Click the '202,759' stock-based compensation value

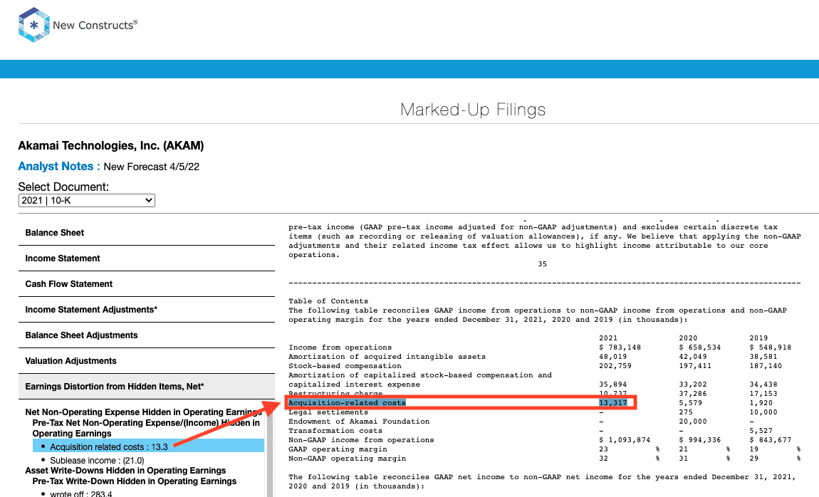point(615,367)
